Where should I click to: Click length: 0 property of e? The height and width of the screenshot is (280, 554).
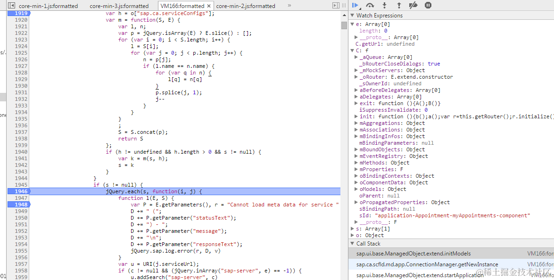point(373,31)
